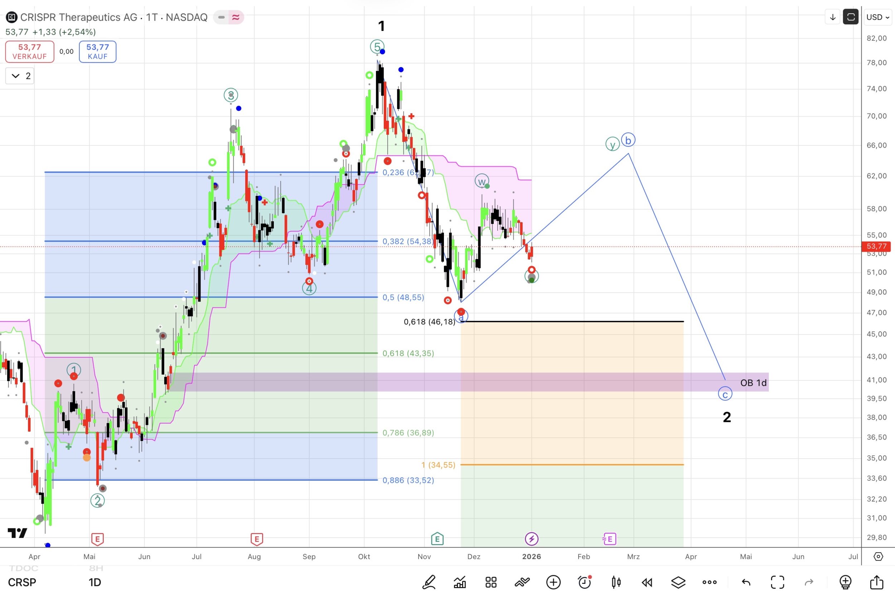Open the indicators chart icon
The image size is (895, 591).
(x=460, y=582)
